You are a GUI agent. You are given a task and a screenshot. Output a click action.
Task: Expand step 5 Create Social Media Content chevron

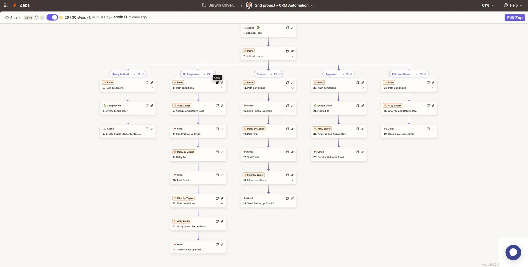pos(152,134)
